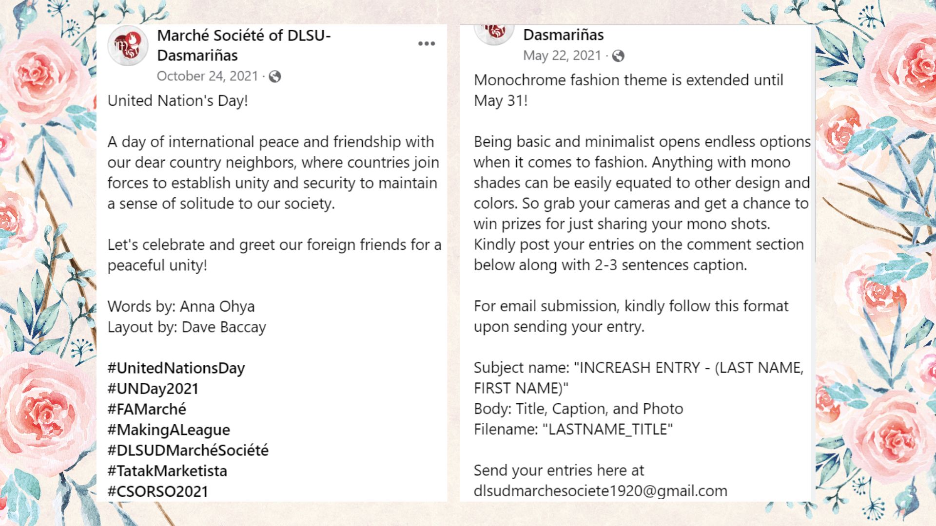The image size is (936, 526).
Task: Open the #UnitedNationsDay hashtag
Action: click(x=176, y=368)
